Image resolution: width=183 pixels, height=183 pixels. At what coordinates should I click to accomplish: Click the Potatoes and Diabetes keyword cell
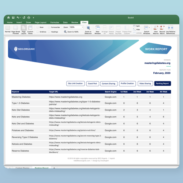click(23, 130)
